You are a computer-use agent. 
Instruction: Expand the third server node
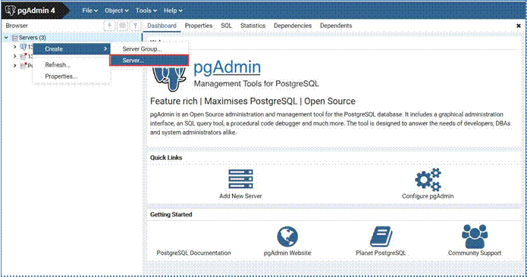click(x=15, y=66)
